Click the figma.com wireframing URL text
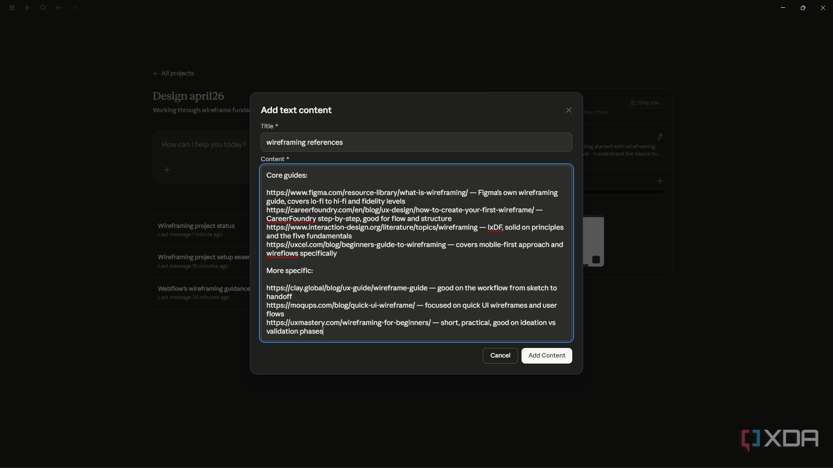833x468 pixels. 367,192
